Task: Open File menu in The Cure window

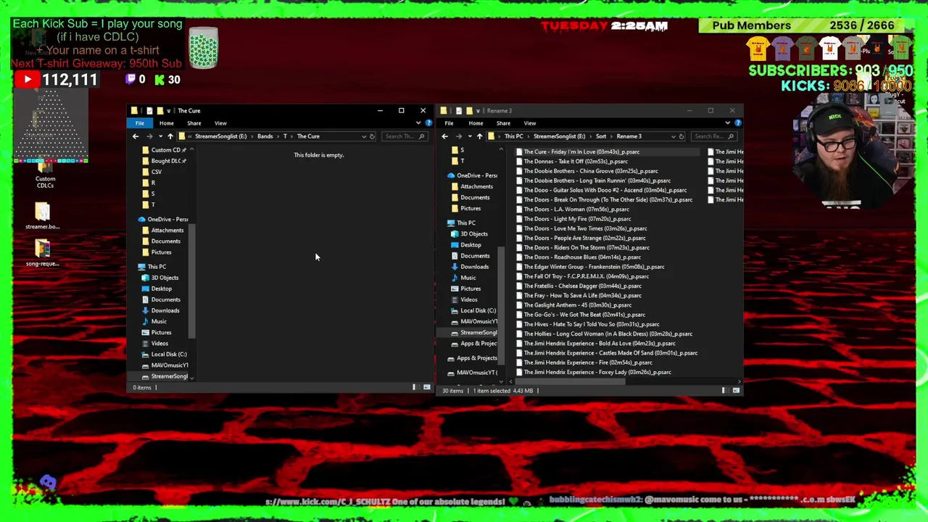Action: [x=140, y=123]
